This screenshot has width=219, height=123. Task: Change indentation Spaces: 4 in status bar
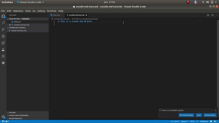tap(184, 122)
